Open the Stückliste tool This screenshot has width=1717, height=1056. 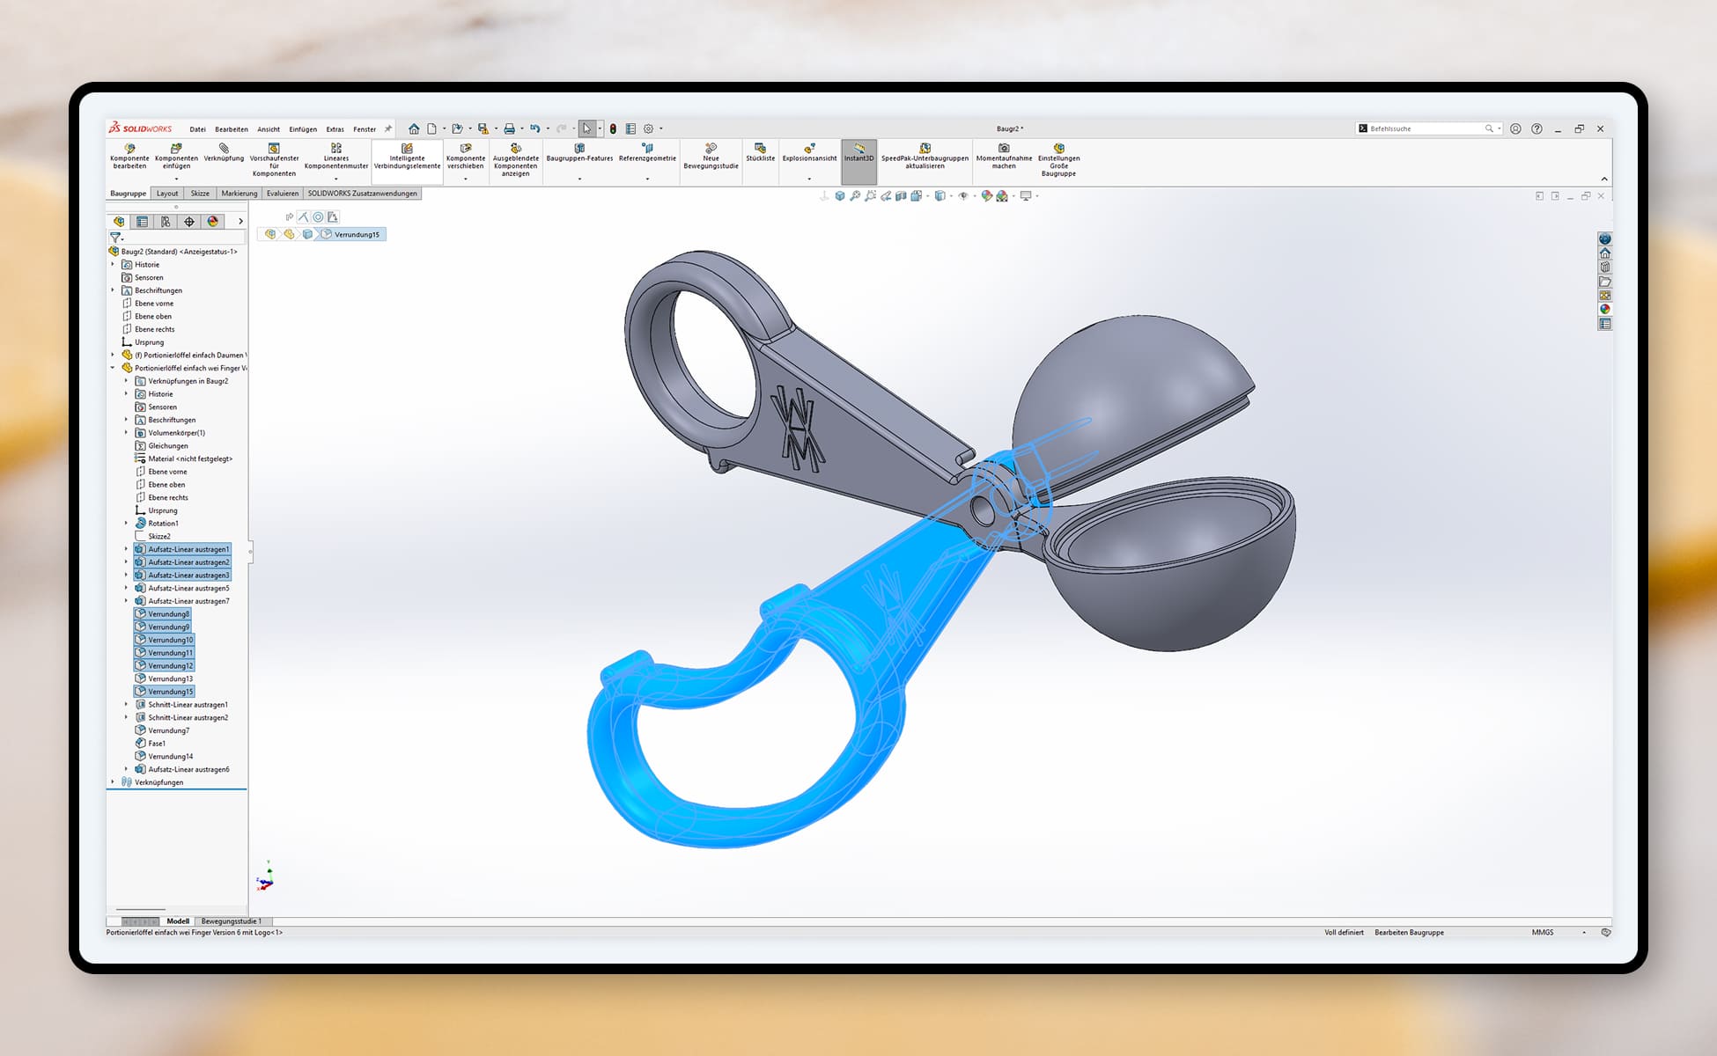pyautogui.click(x=761, y=153)
